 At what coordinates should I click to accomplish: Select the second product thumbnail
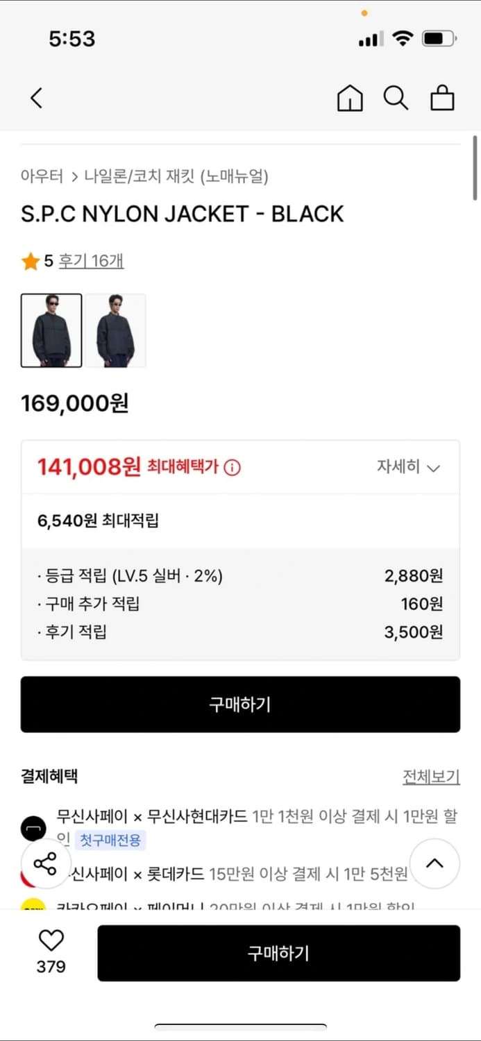(x=117, y=330)
